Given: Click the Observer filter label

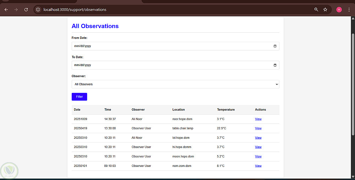Looking at the screenshot, I should (78, 76).
